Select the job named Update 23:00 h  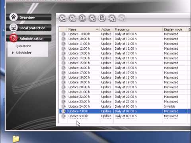coord(79,102)
